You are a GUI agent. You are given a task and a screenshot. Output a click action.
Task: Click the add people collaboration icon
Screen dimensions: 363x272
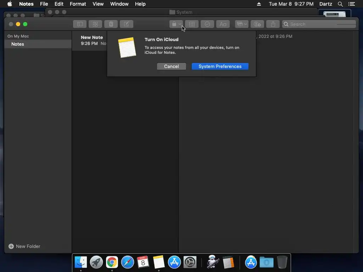click(257, 24)
